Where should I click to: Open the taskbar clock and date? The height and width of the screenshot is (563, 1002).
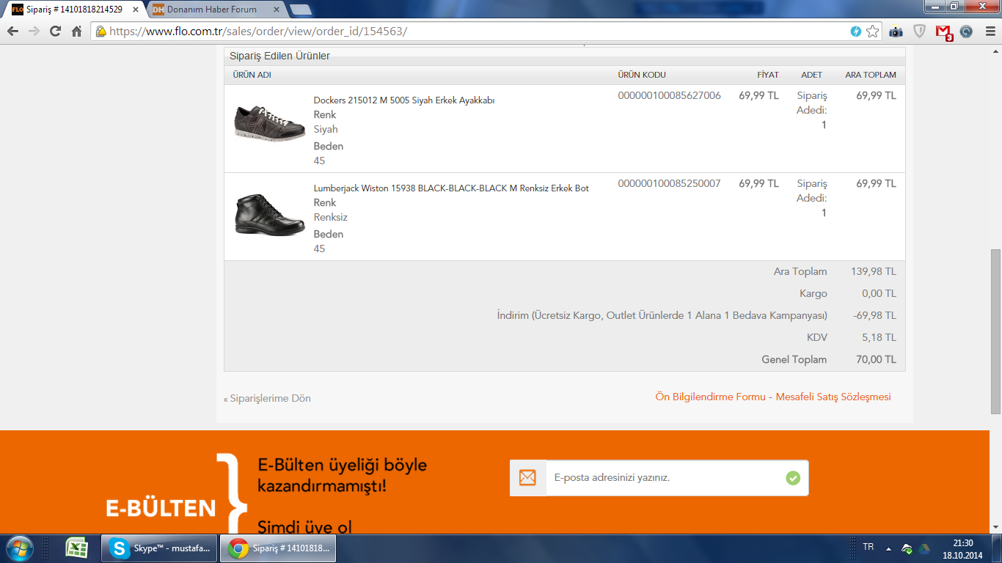pyautogui.click(x=962, y=549)
